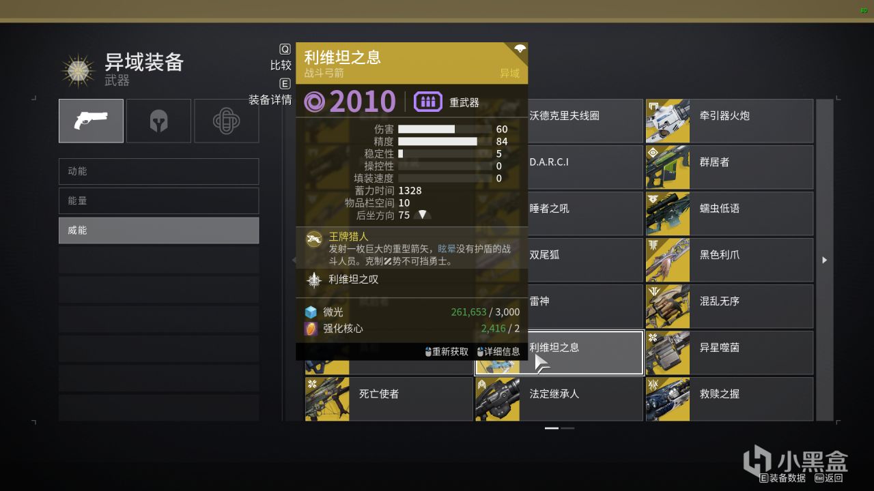Select the weapons pistol icon tab
Image resolution: width=874 pixels, height=491 pixels.
coord(91,121)
